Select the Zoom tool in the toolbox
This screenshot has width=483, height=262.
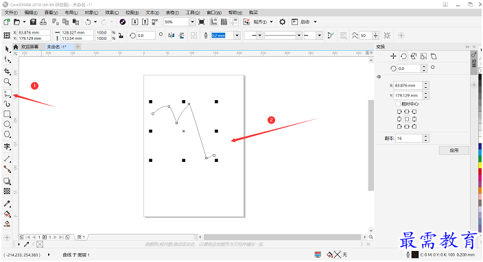[x=7, y=82]
